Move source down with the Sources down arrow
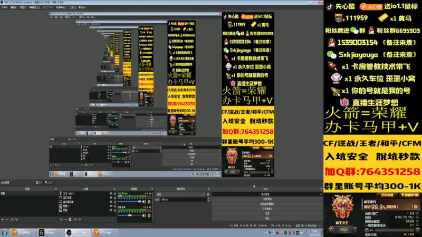Image resolution: width=422 pixels, height=237 pixels. click(80, 220)
